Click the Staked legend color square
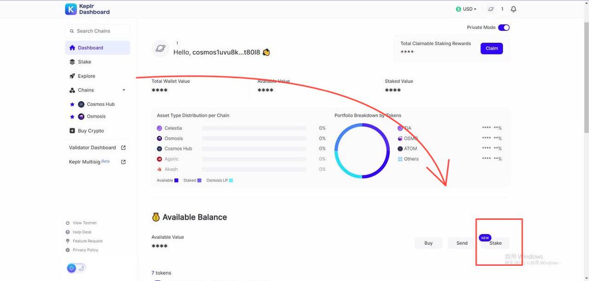The height and width of the screenshot is (281, 589). click(199, 180)
